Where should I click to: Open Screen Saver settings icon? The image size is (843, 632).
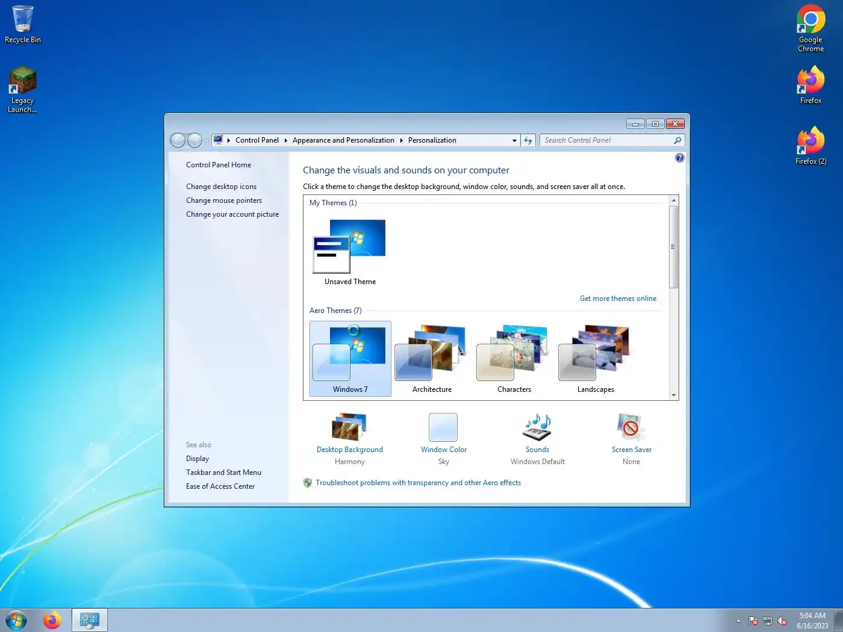630,427
